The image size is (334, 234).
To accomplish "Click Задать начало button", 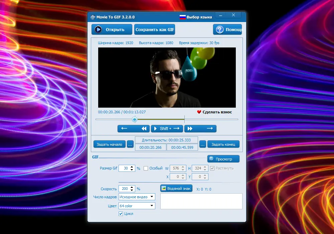I will (x=110, y=144).
